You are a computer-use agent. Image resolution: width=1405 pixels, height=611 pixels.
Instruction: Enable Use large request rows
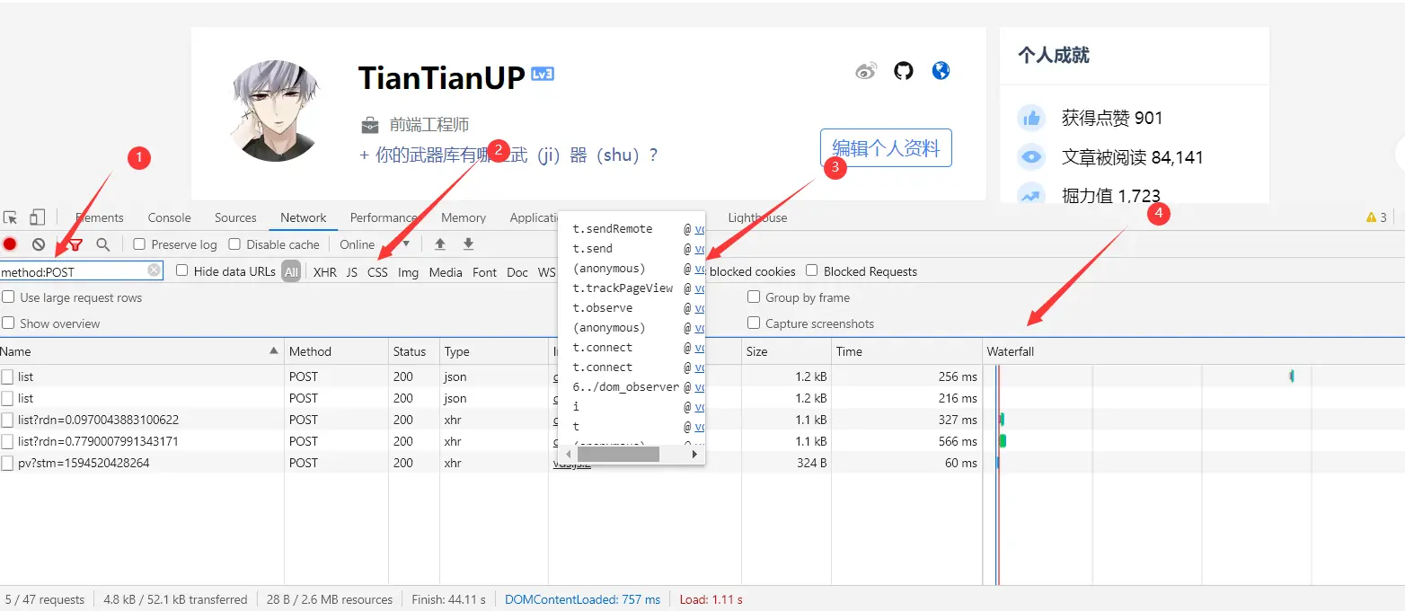(x=8, y=297)
